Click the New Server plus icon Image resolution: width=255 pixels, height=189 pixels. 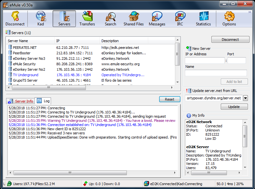tap(189, 48)
